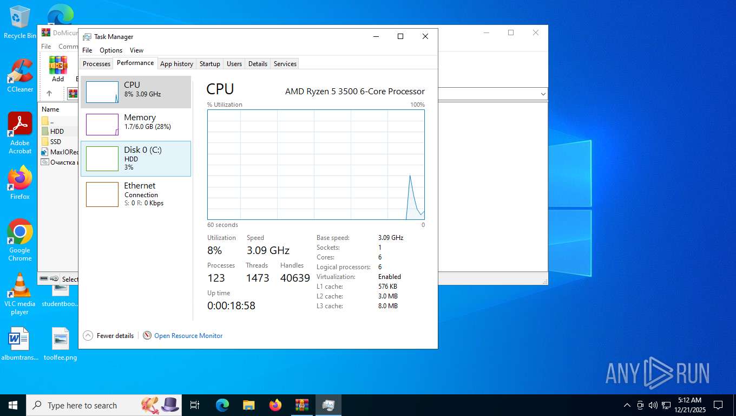This screenshot has width=736, height=416.
Task: Click the Resource Monitor gauge icon
Action: [147, 335]
